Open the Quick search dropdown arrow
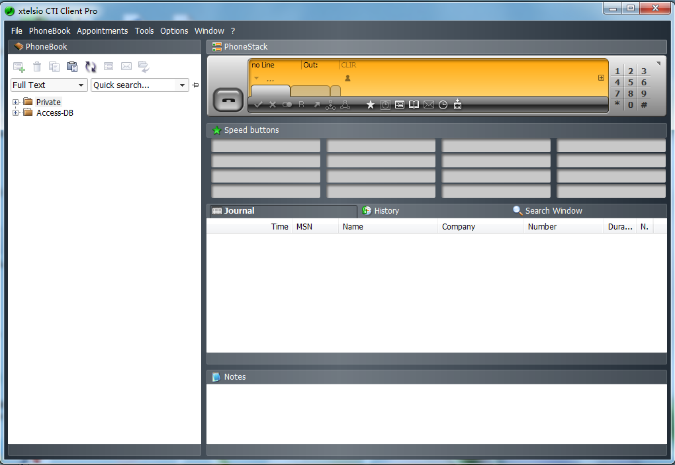This screenshot has height=465, width=675. coord(183,85)
